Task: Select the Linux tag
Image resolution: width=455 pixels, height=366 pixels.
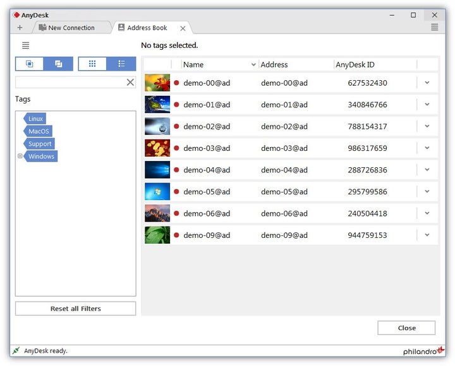Action: (x=35, y=119)
